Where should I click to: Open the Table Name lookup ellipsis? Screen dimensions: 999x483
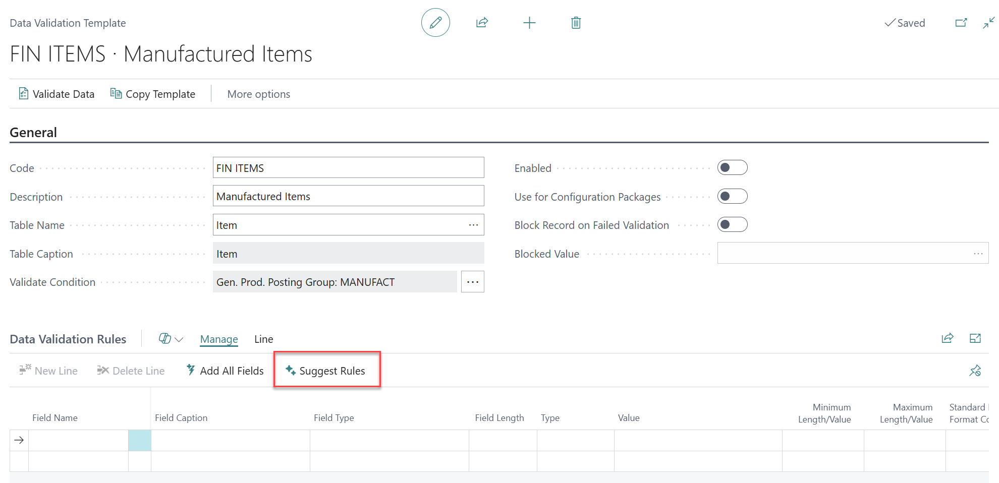point(473,224)
